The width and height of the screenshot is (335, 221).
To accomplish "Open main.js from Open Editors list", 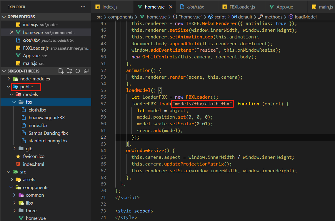I will pos(46,63).
